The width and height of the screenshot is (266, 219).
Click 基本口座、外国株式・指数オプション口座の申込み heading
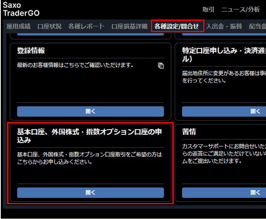click(89, 136)
